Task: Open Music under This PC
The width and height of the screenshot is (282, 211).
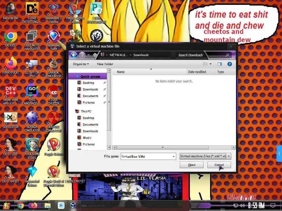Action: click(87, 138)
